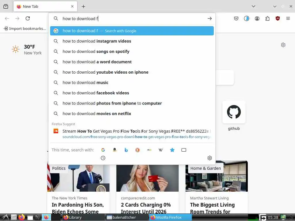Pick suggestion 'how to download a word document'

tap(132, 62)
